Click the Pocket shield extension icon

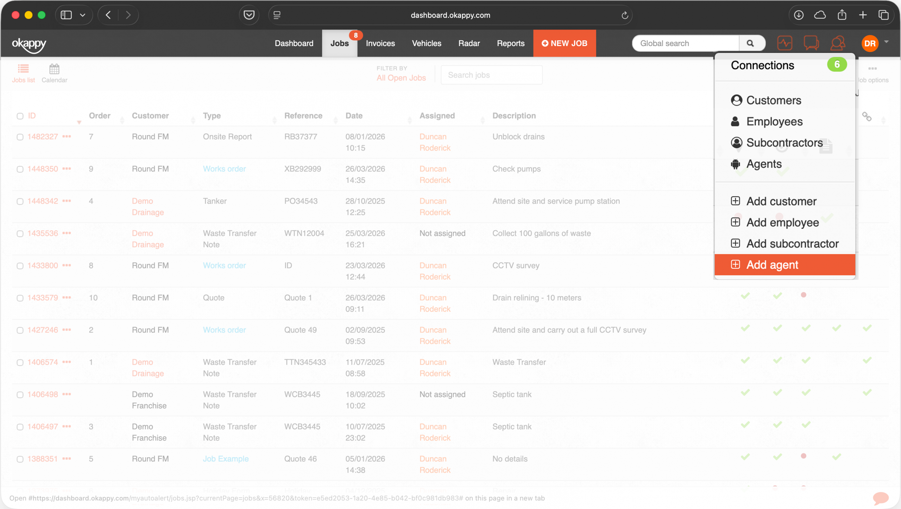point(249,15)
